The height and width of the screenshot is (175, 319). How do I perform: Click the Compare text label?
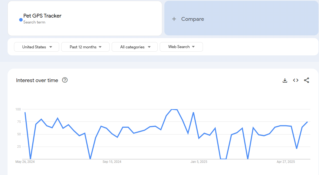pyautogui.click(x=192, y=19)
